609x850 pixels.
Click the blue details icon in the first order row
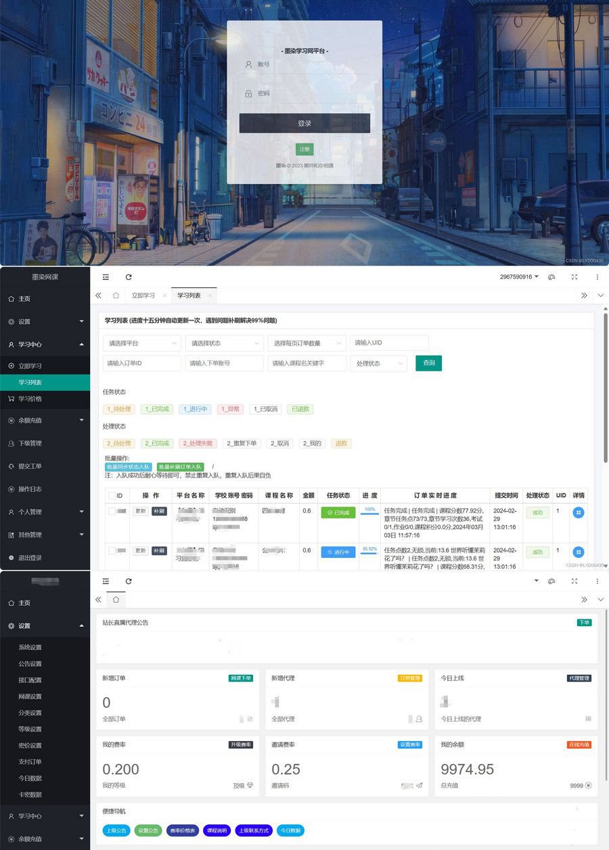tap(579, 513)
